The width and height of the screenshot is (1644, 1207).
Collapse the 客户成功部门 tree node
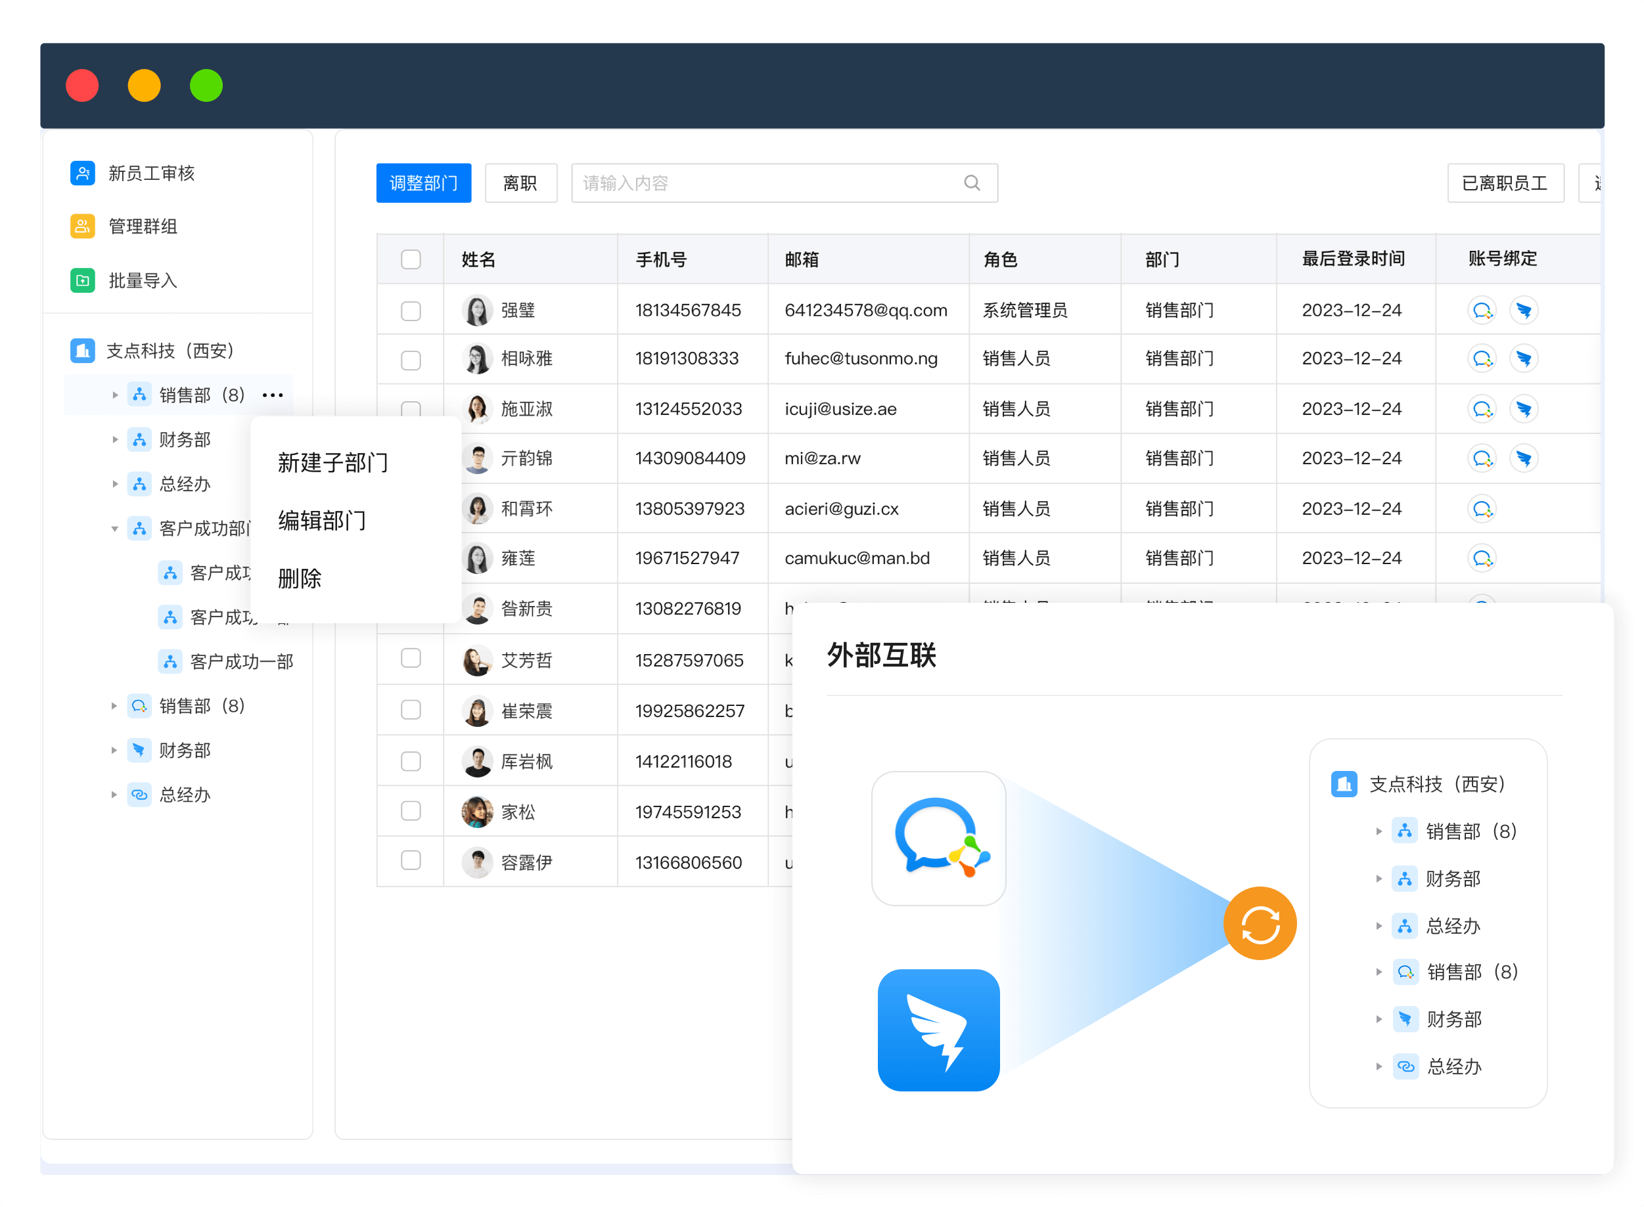(115, 529)
